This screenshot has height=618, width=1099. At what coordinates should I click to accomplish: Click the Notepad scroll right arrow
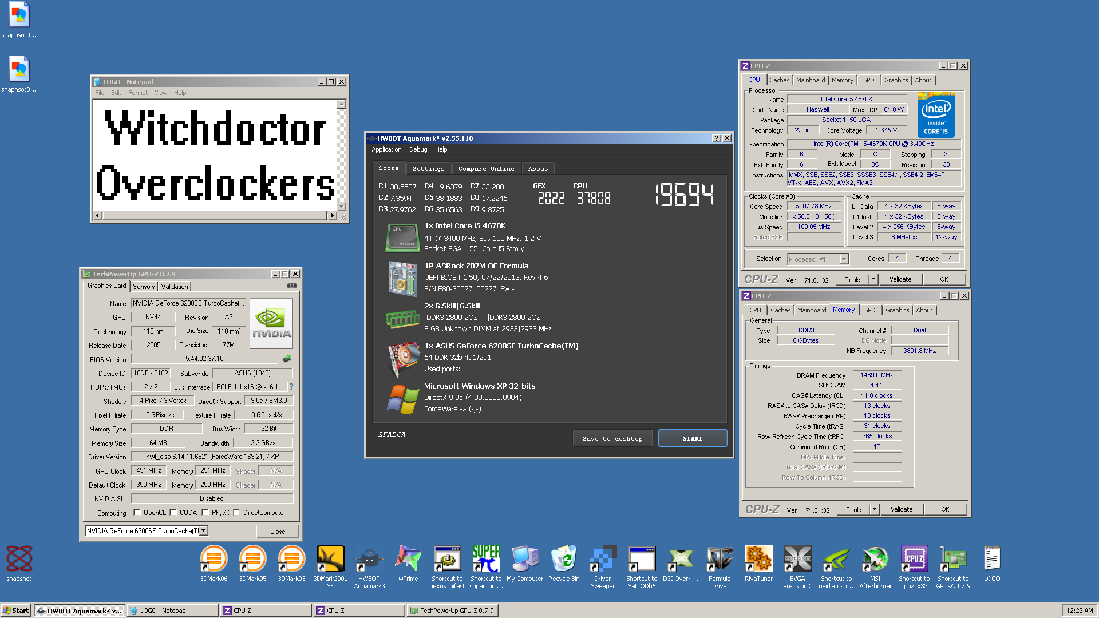tap(333, 216)
